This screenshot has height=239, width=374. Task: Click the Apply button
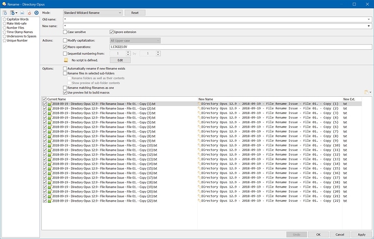pos(362,235)
